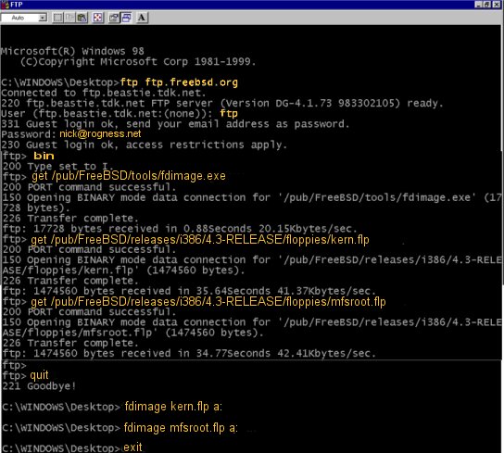Screen dimensions: 504x453
Task: Click '200 Type set to I.' line
Action: click(x=57, y=166)
